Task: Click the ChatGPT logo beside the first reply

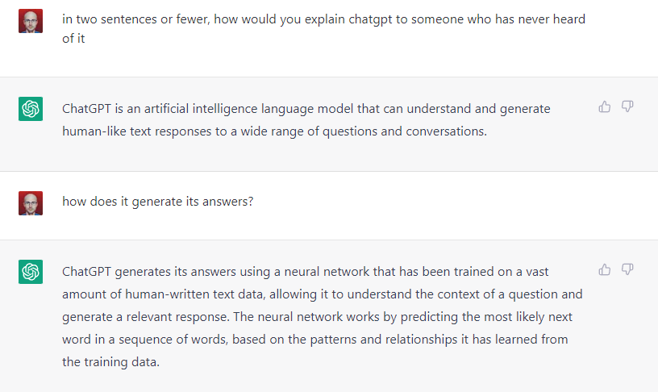Action: [31, 109]
